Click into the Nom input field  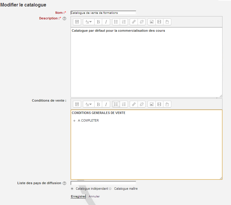(103, 13)
